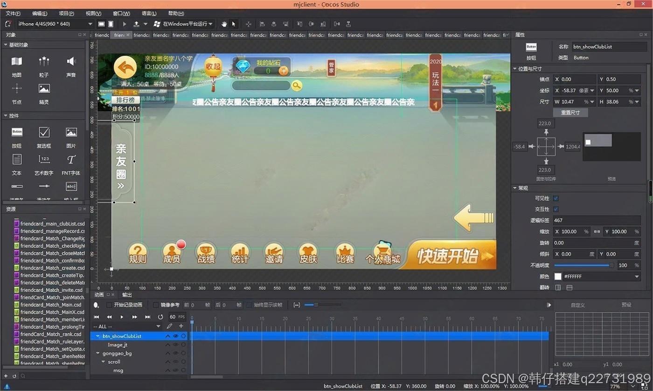Pick the 复选框 checkbox widget
This screenshot has height=391, width=653.
[x=44, y=137]
